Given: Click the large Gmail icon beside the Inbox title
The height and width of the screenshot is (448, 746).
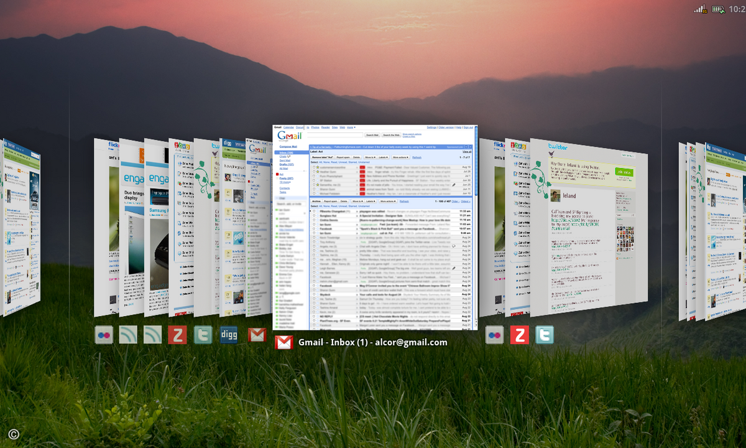Looking at the screenshot, I should [x=284, y=342].
